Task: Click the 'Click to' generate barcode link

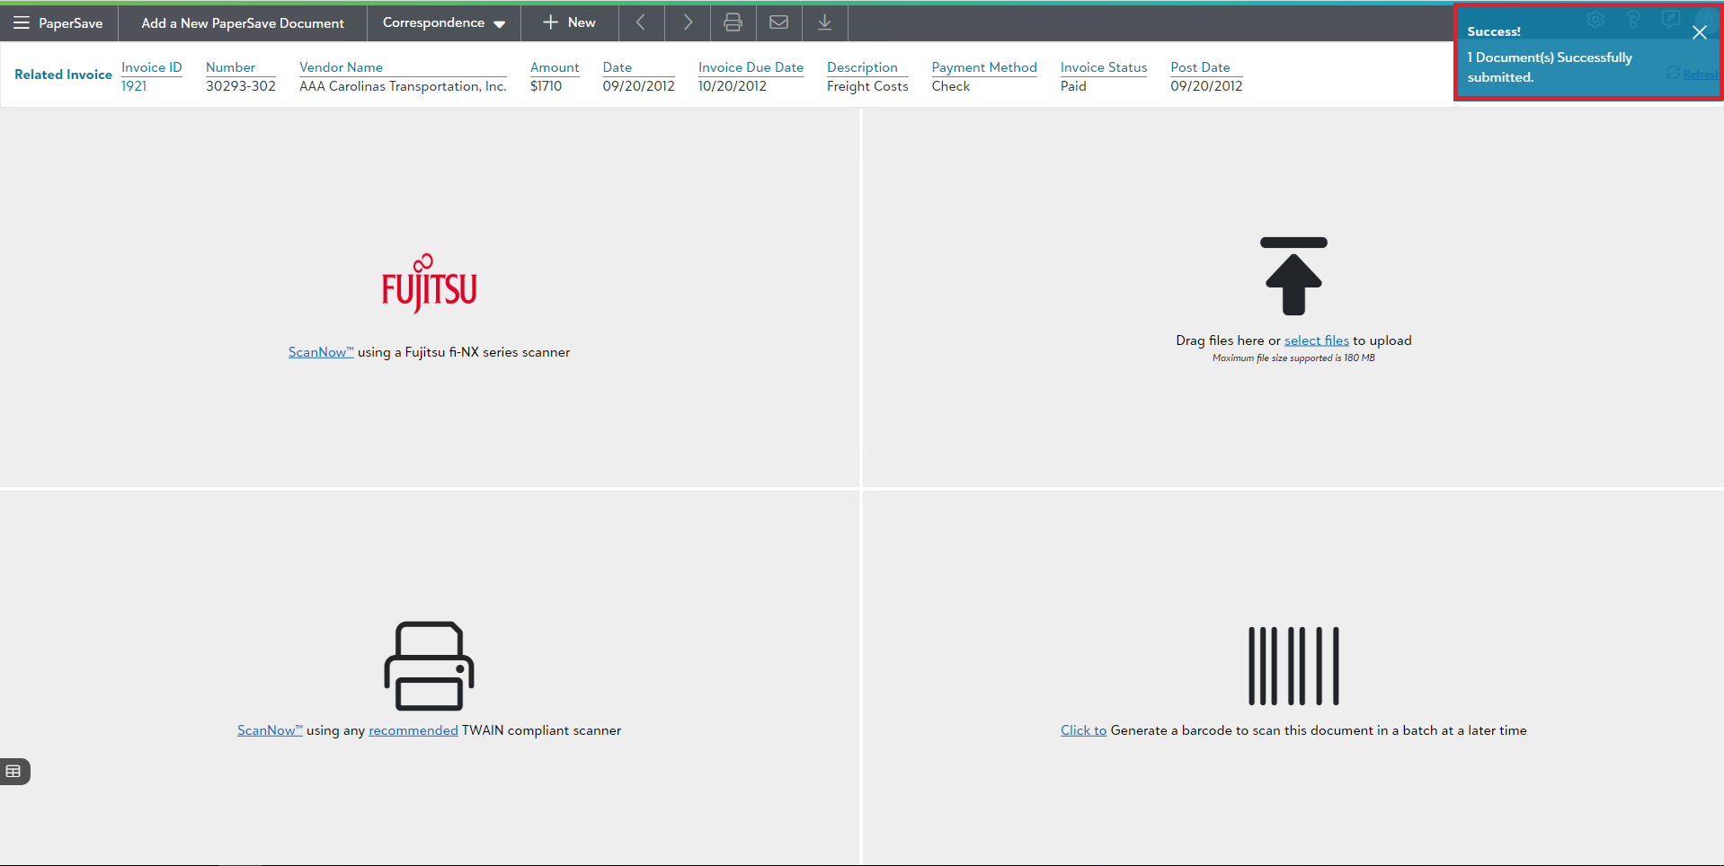Action: [x=1083, y=730]
